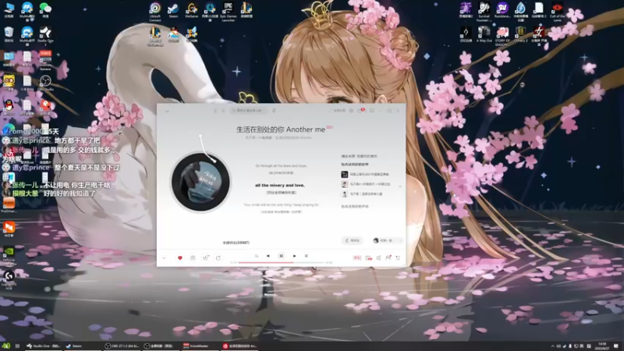Switch to Steam taskbar item
The image size is (624, 351).
[82, 346]
